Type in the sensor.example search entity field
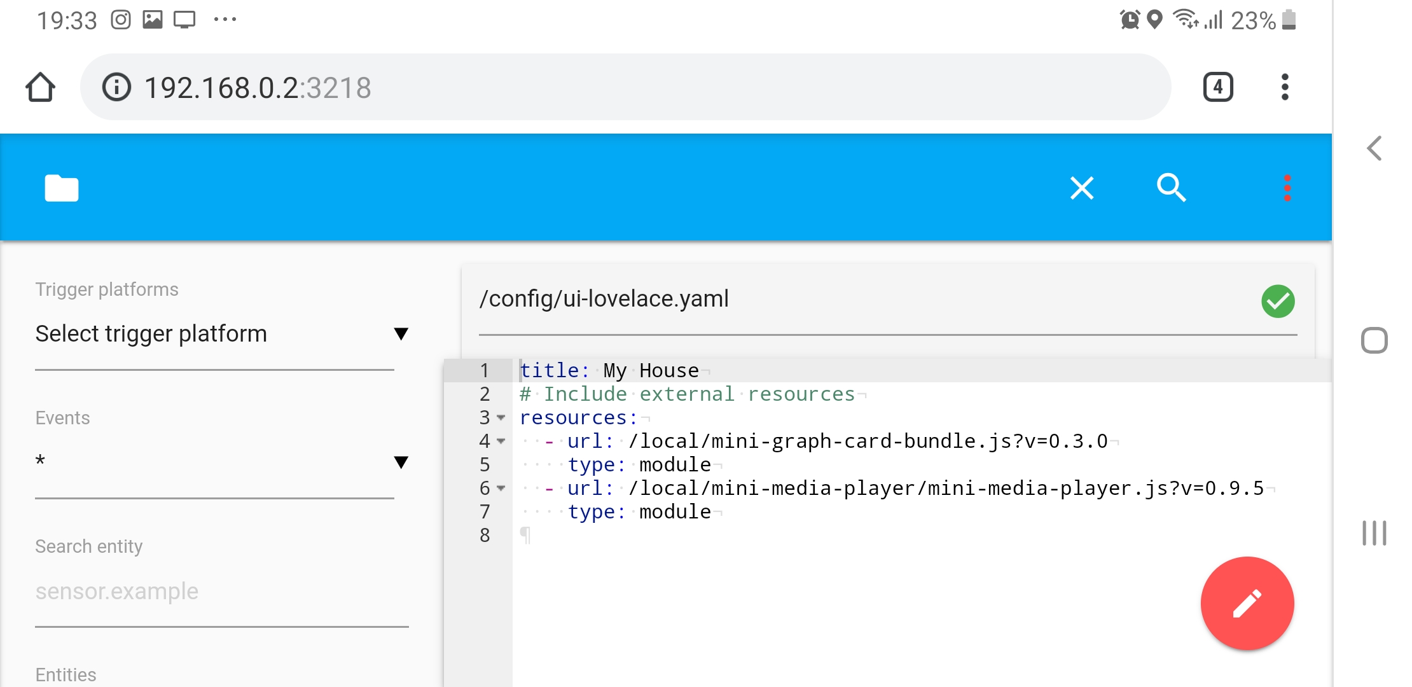The image size is (1412, 687). [221, 592]
